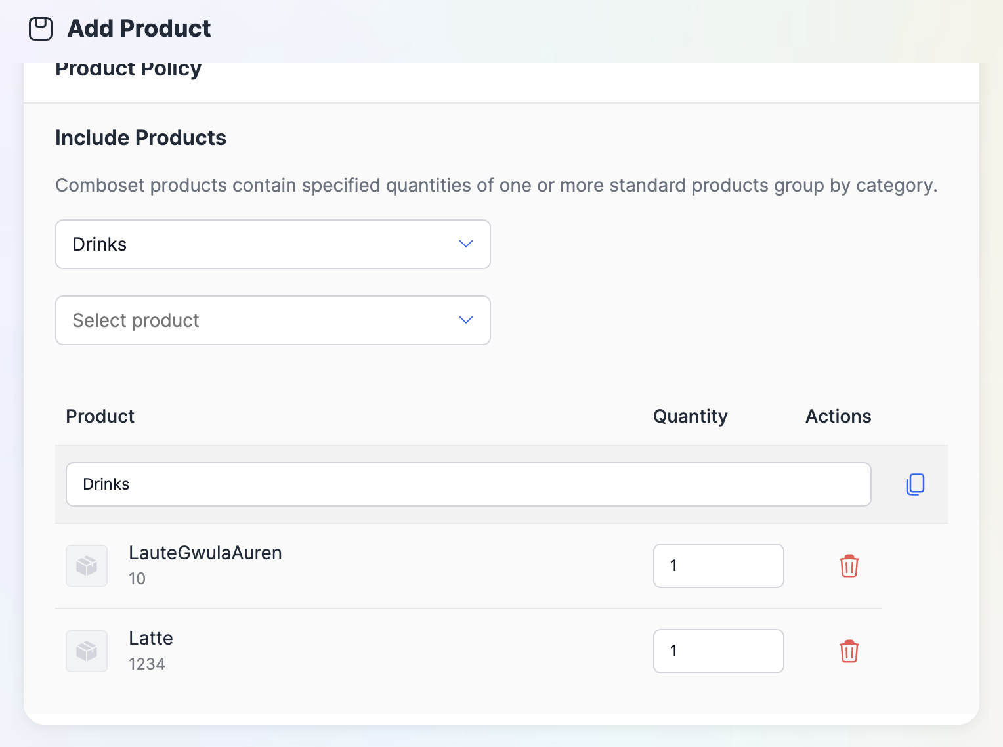
Task: Click the copy icon for Drinks group
Action: click(x=915, y=484)
